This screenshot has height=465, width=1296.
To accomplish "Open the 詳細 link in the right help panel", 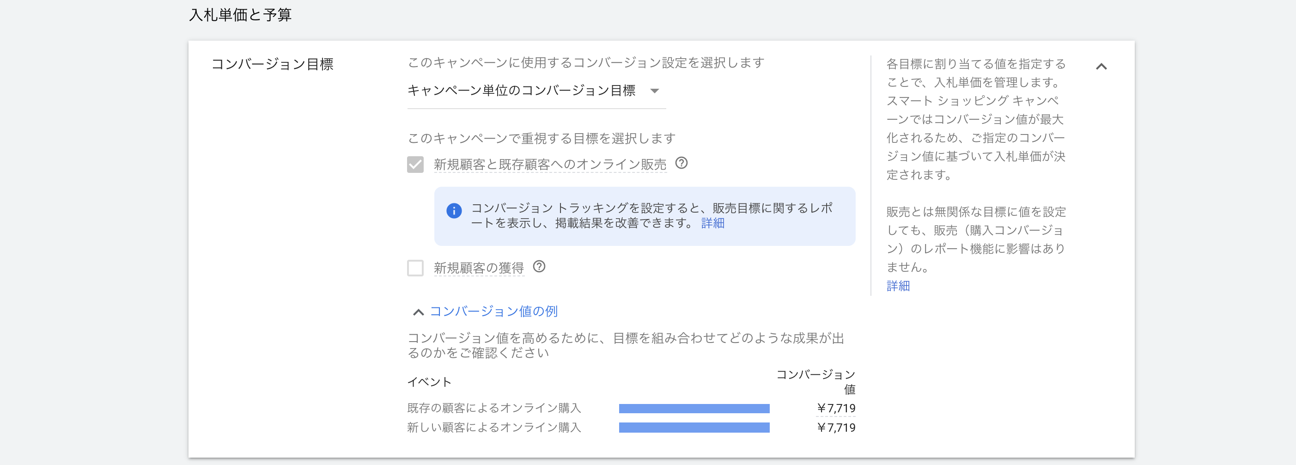I will point(898,286).
